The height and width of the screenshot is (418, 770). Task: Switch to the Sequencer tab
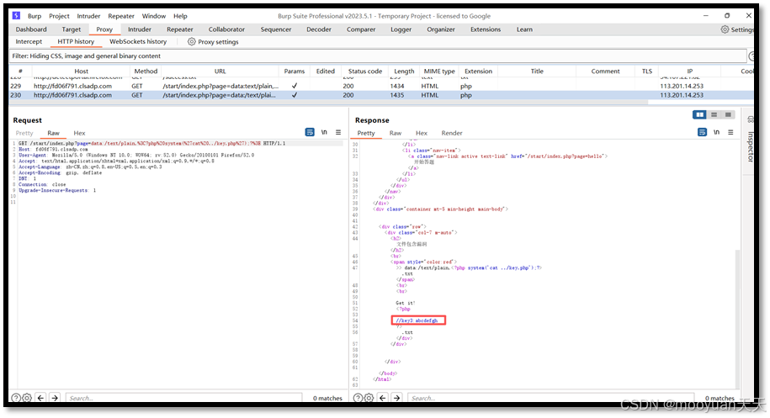click(275, 29)
